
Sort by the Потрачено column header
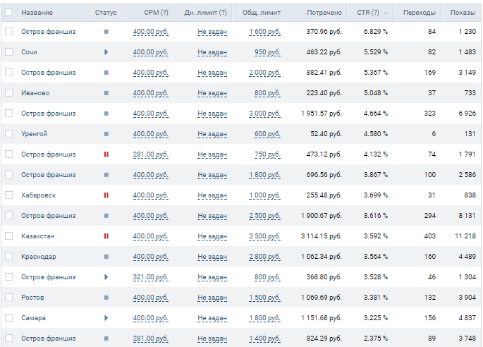324,13
